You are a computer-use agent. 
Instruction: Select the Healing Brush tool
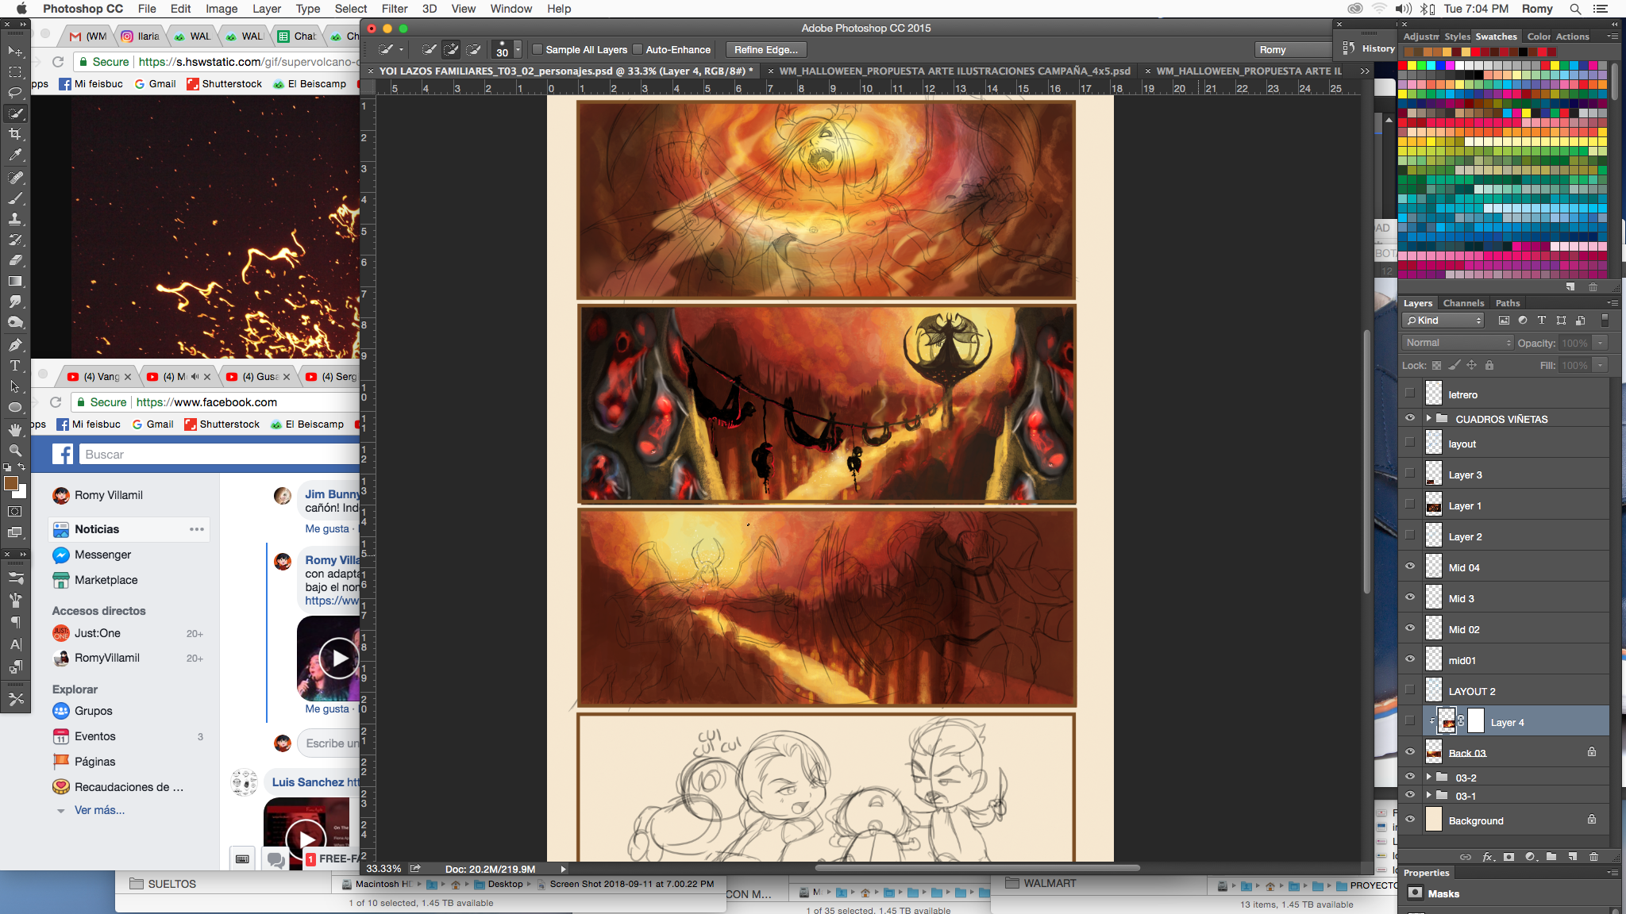pos(14,177)
